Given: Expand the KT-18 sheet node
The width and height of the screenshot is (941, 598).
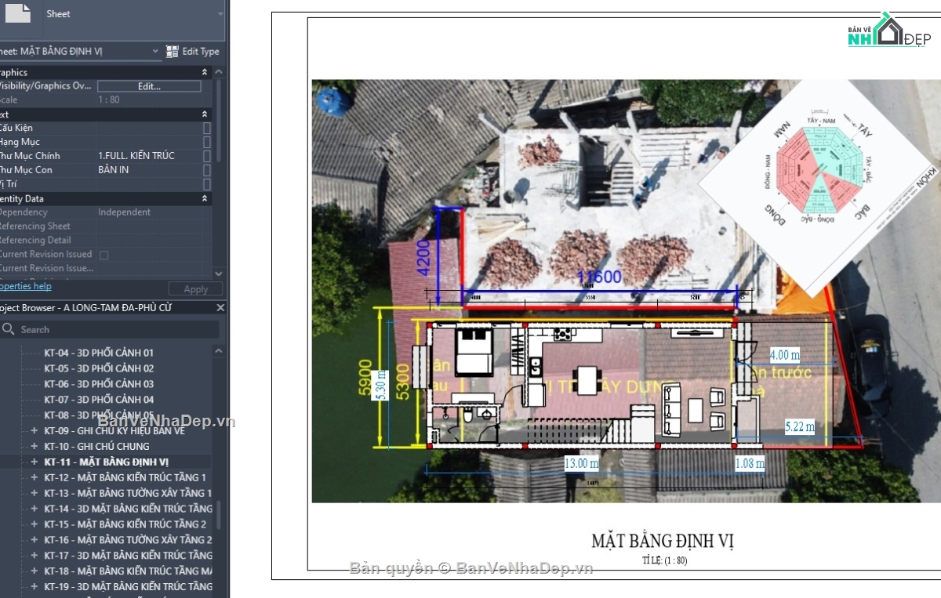Looking at the screenshot, I should click(x=34, y=571).
